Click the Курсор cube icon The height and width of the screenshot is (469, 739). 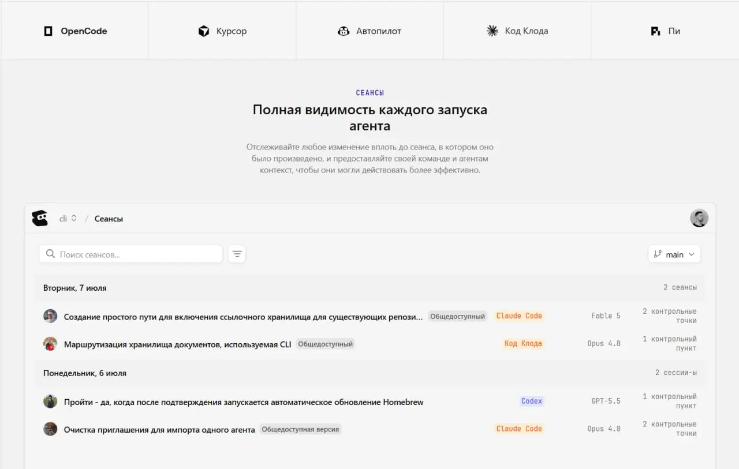[204, 31]
